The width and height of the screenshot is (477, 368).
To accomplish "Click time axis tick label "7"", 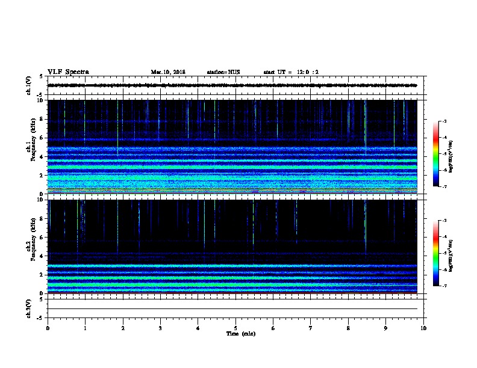I will pos(311,328).
